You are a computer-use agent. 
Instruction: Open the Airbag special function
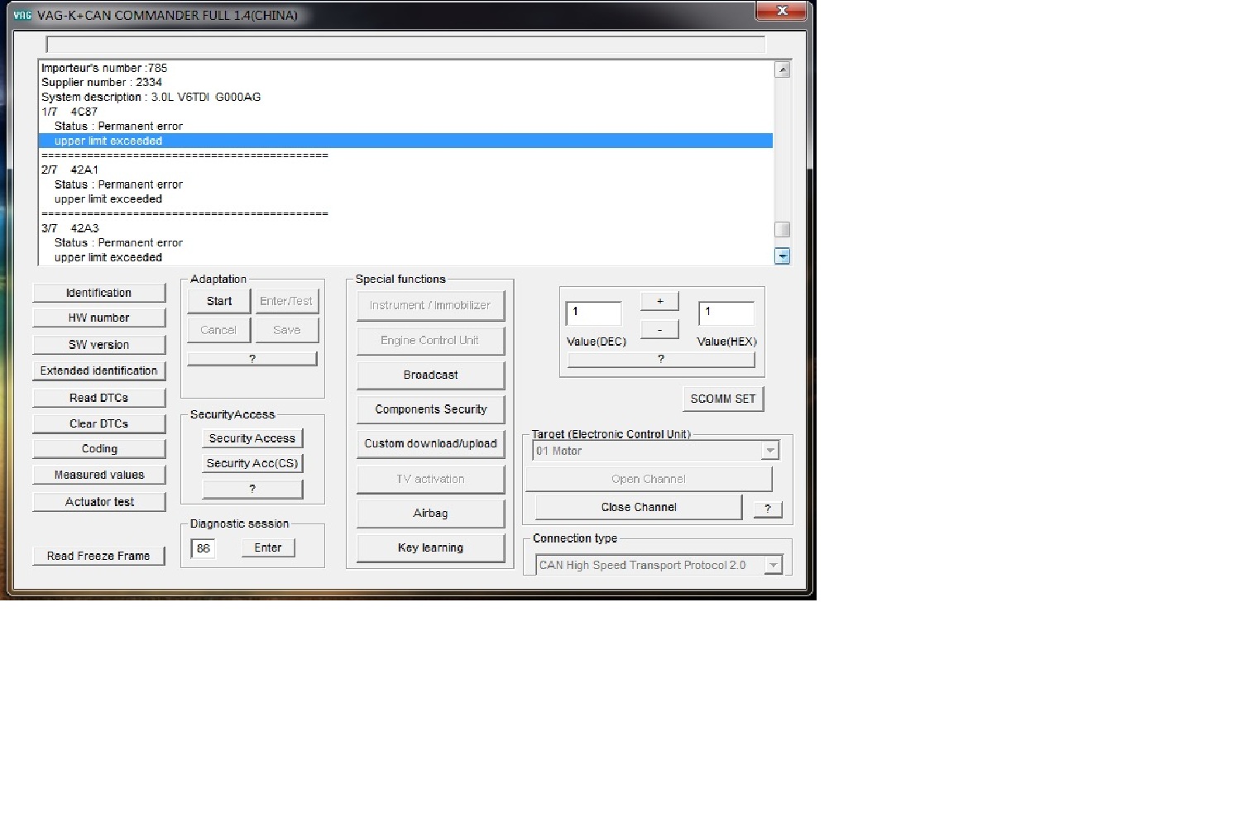[x=430, y=513]
